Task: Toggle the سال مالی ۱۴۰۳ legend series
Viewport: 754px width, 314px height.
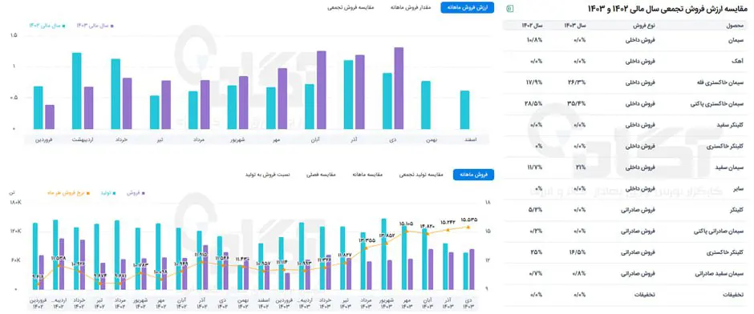Action: point(95,25)
